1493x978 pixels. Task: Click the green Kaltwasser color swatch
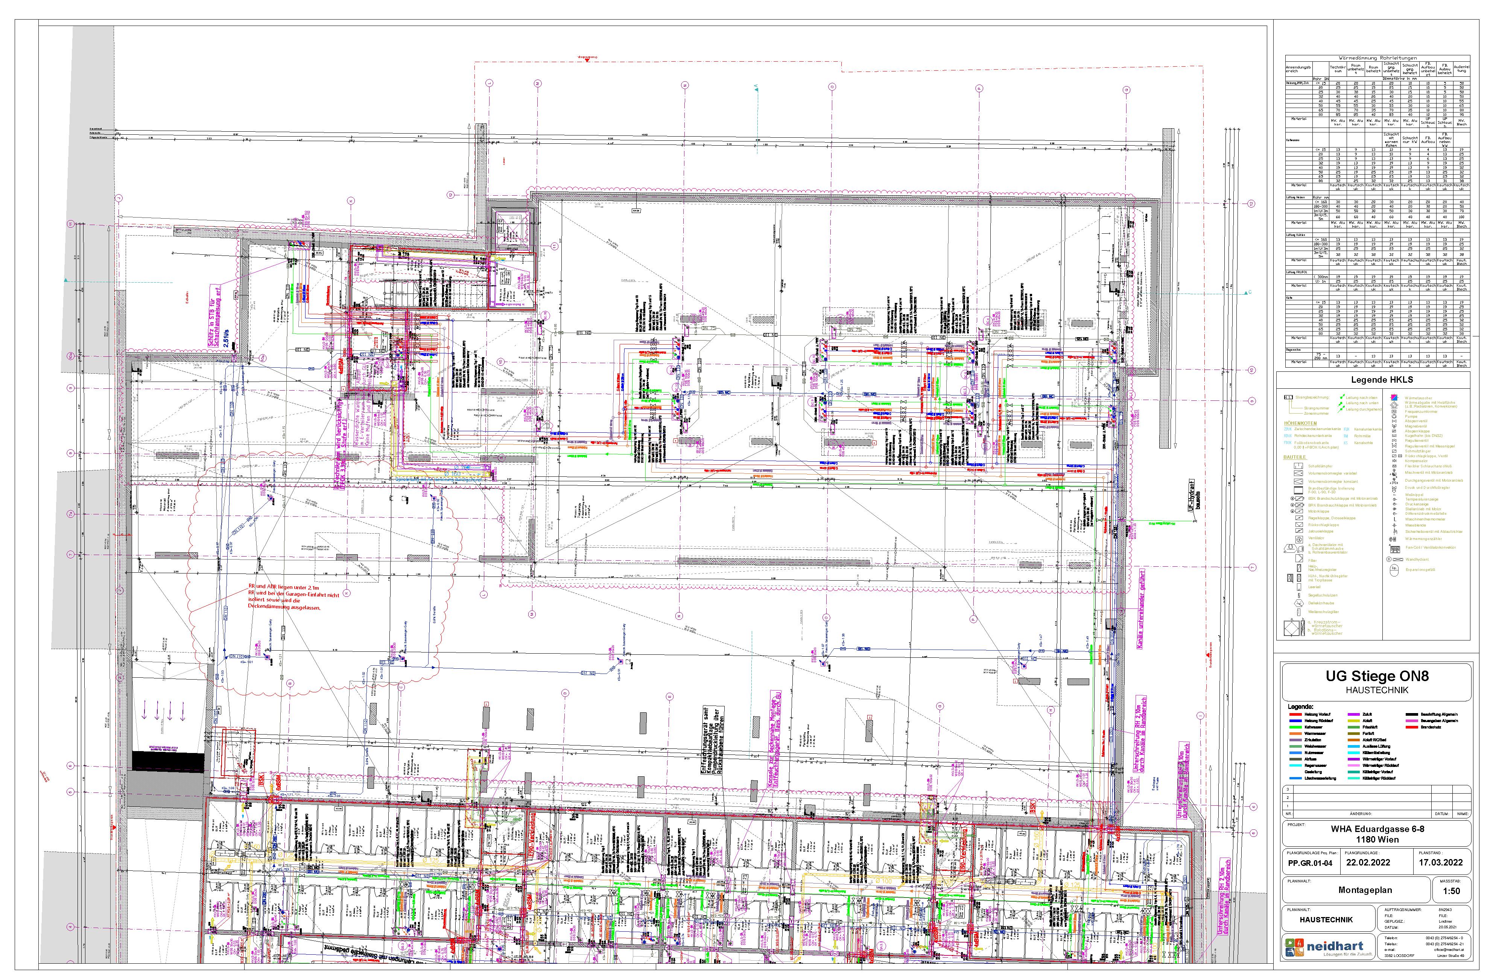1296,727
